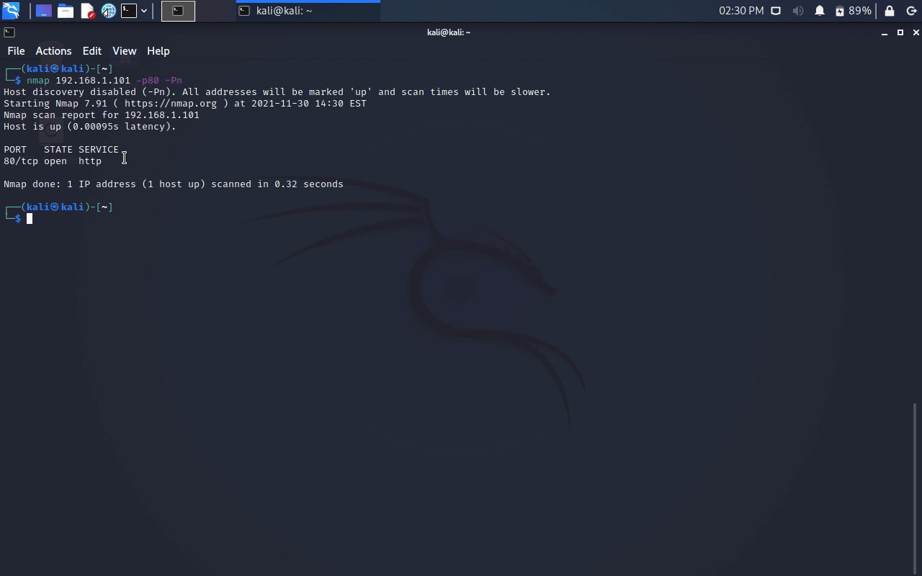Lock the screen with padlock icon
Viewport: 922px width, 576px height.
[890, 11]
